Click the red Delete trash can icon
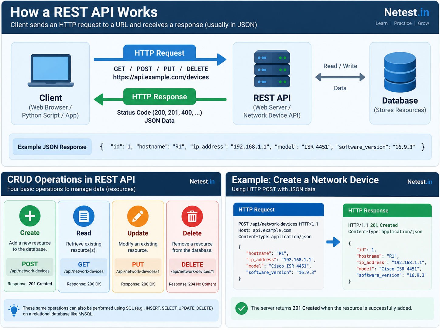 192,216
